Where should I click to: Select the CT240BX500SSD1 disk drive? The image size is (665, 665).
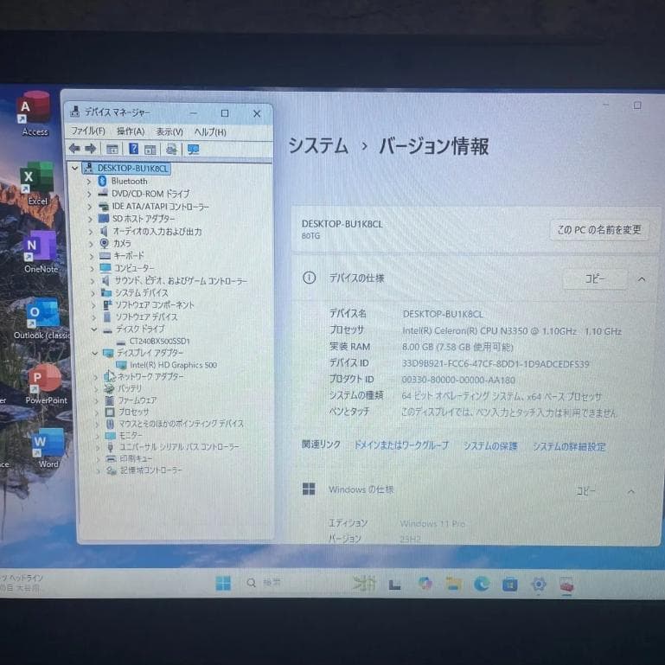click(159, 341)
